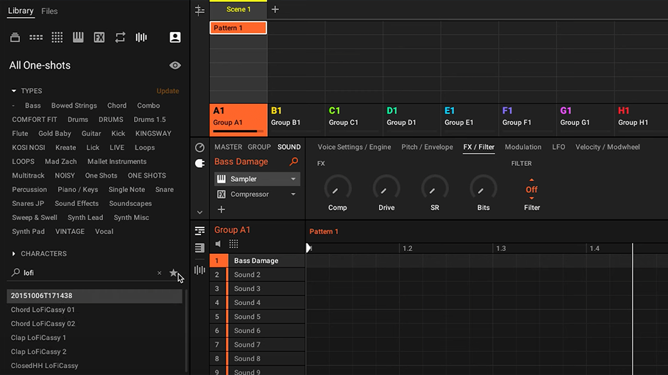Add a new scene with plus button
The height and width of the screenshot is (375, 668).
(x=275, y=10)
